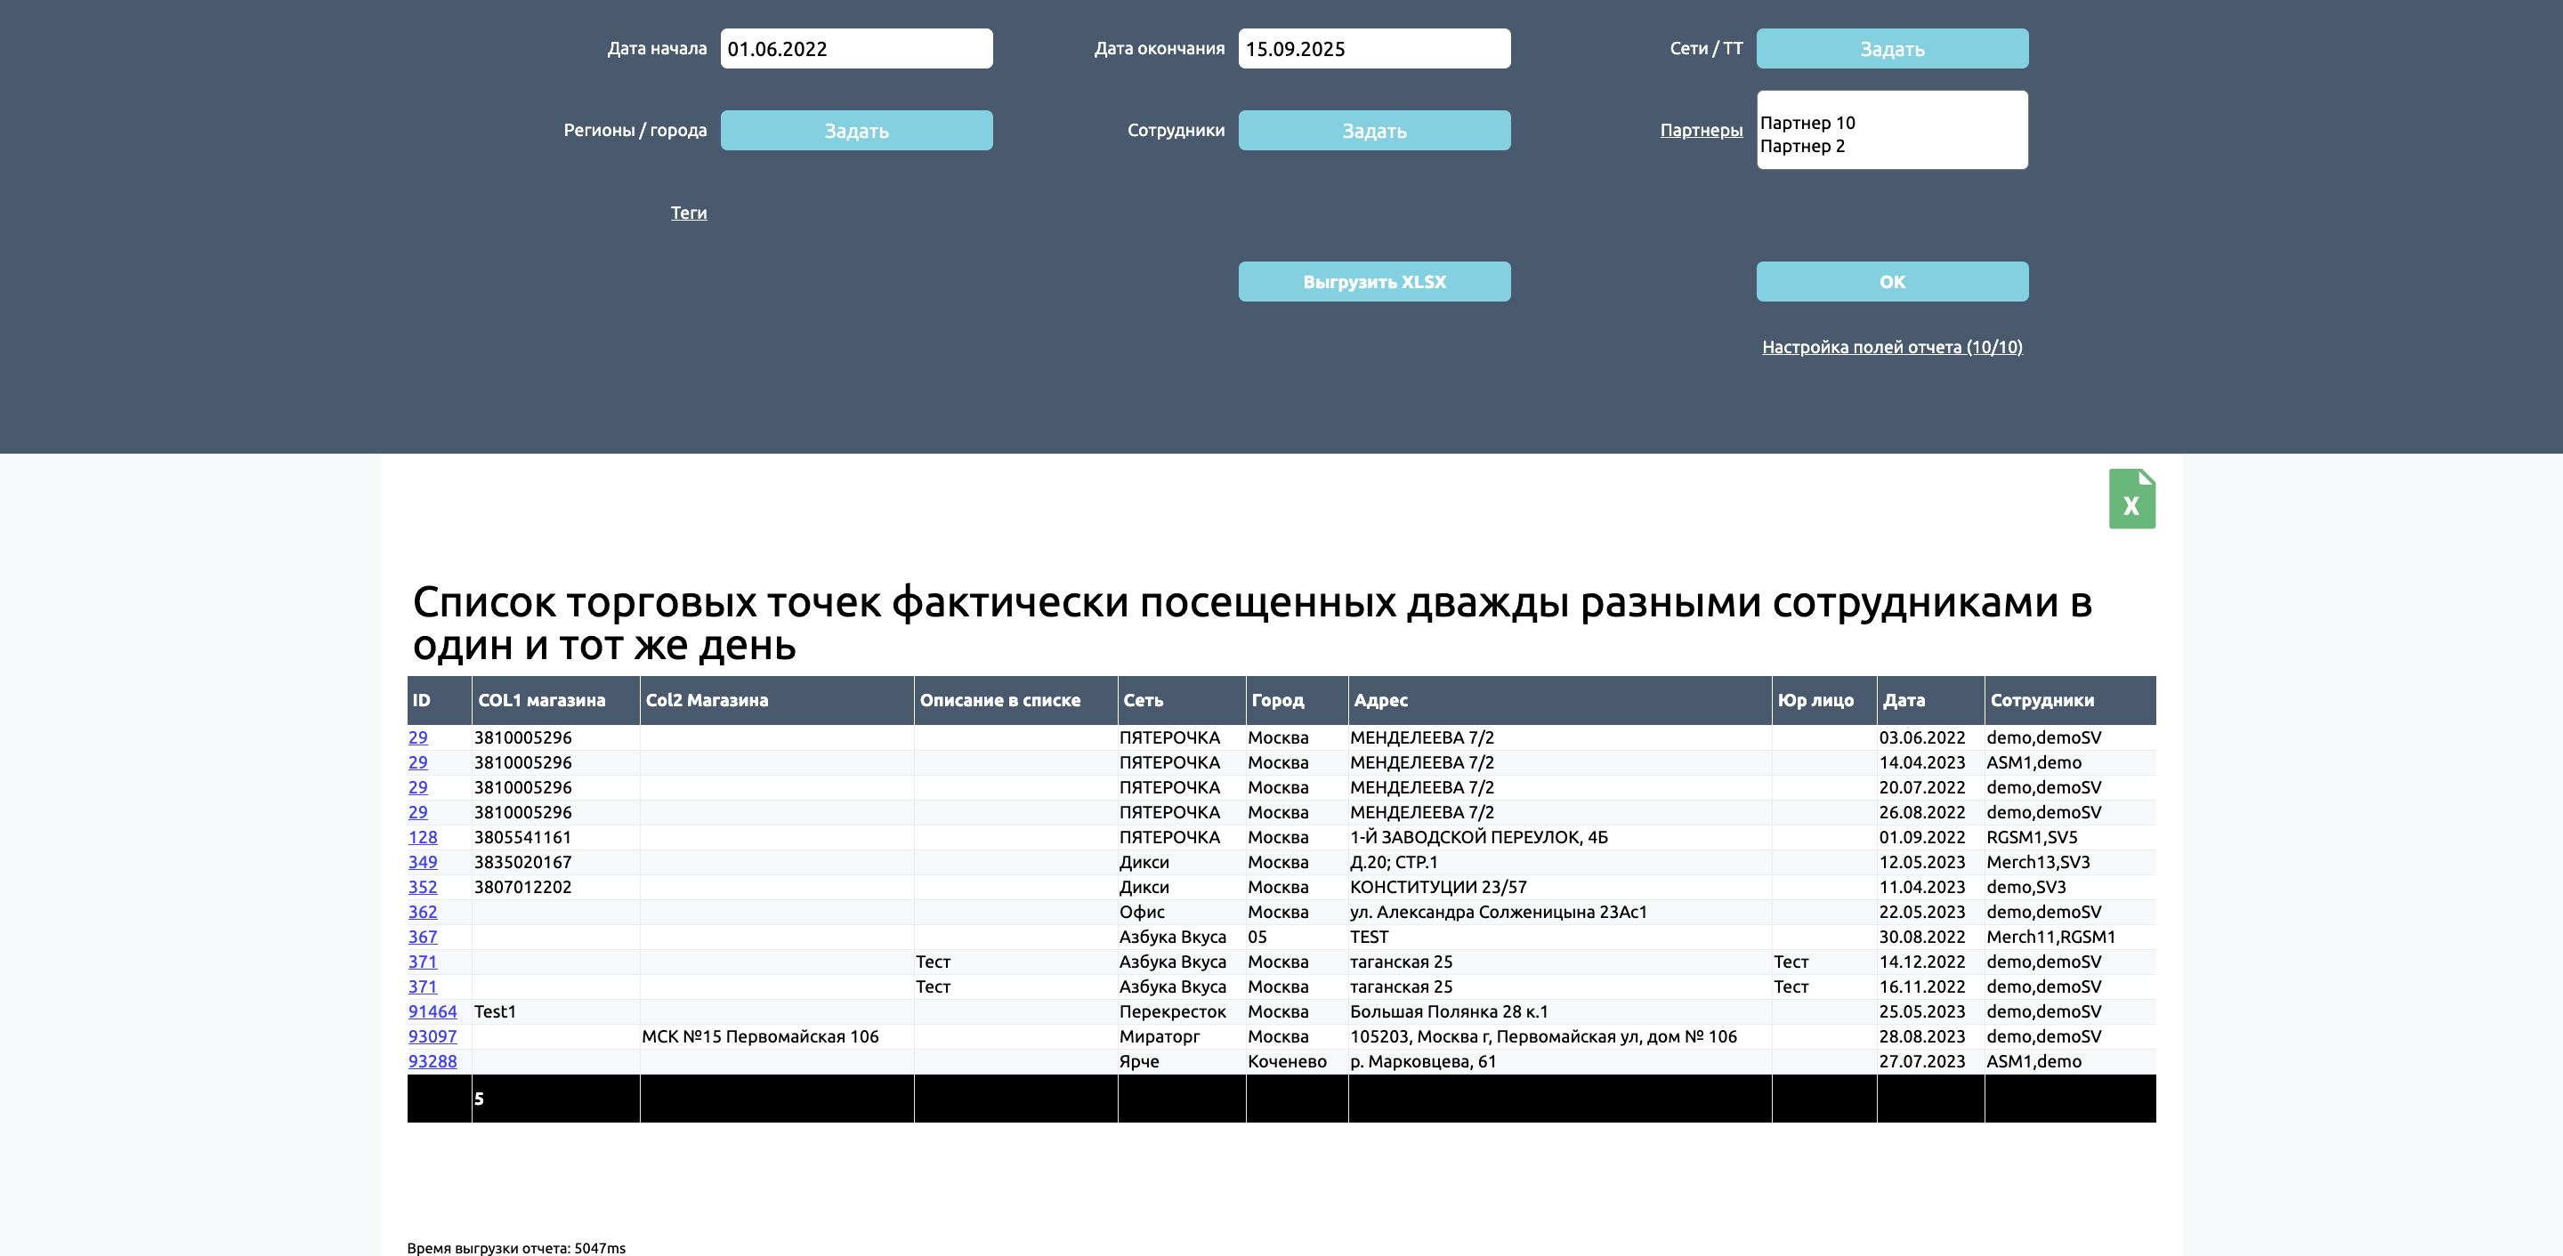Click the green Excel export icon
This screenshot has height=1256, width=2563.
pyautogui.click(x=2131, y=499)
